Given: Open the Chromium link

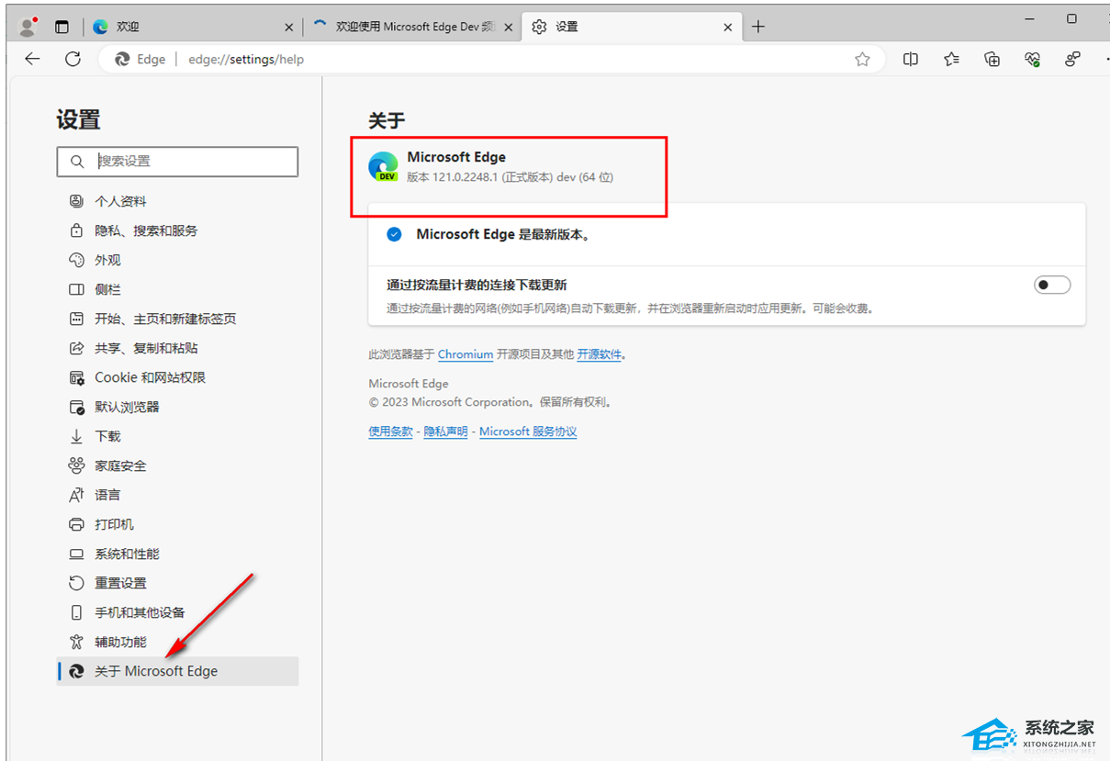Looking at the screenshot, I should tap(465, 354).
